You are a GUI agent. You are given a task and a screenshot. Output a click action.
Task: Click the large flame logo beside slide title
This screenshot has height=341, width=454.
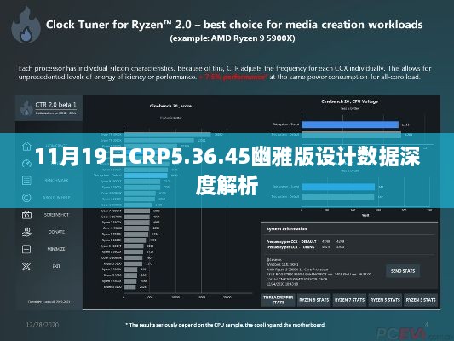[x=26, y=26]
